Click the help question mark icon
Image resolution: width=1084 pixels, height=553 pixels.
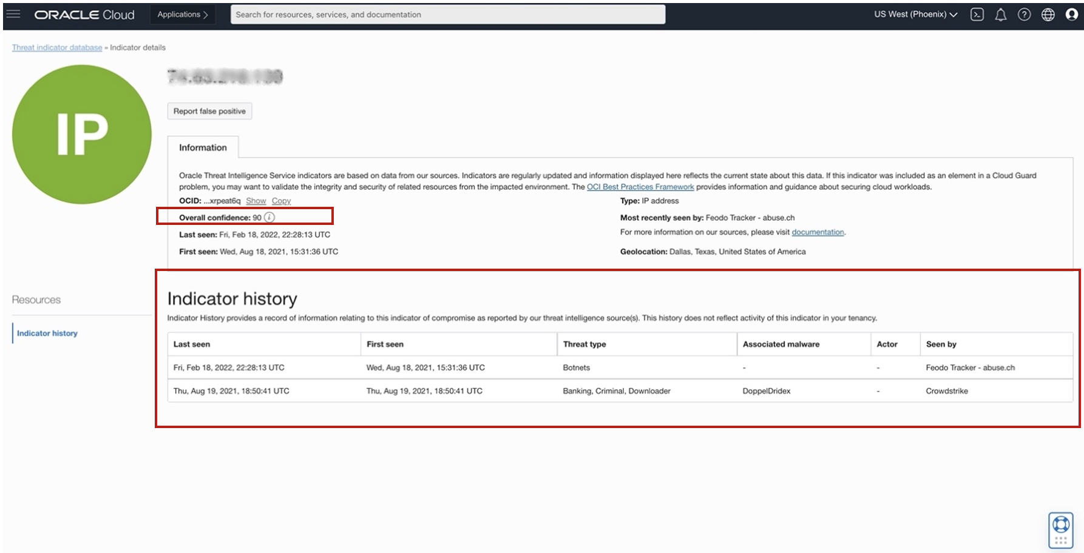pyautogui.click(x=1024, y=15)
